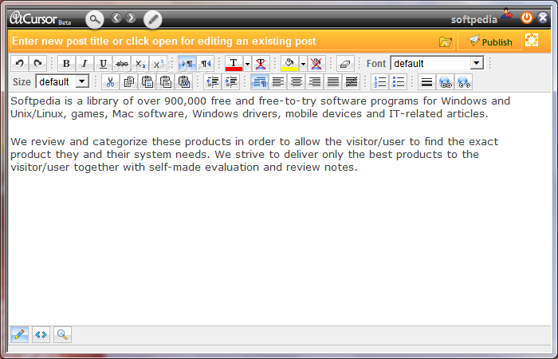The width and height of the screenshot is (558, 359).
Task: Apply the red text color
Action: pos(234,64)
